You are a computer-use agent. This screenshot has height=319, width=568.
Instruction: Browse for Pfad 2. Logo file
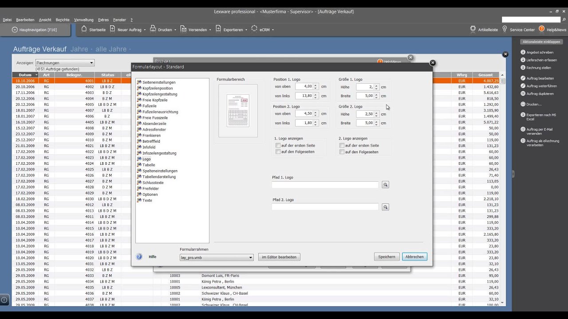385,207
